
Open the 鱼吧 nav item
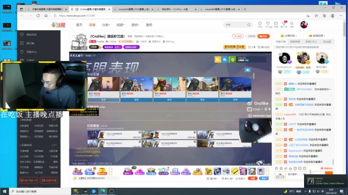[x=149, y=25]
